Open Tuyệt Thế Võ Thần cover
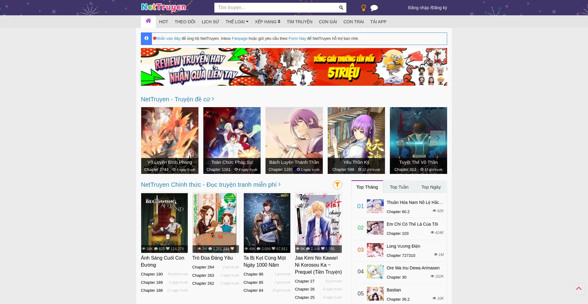The height and width of the screenshot is (304, 588). coord(418,141)
